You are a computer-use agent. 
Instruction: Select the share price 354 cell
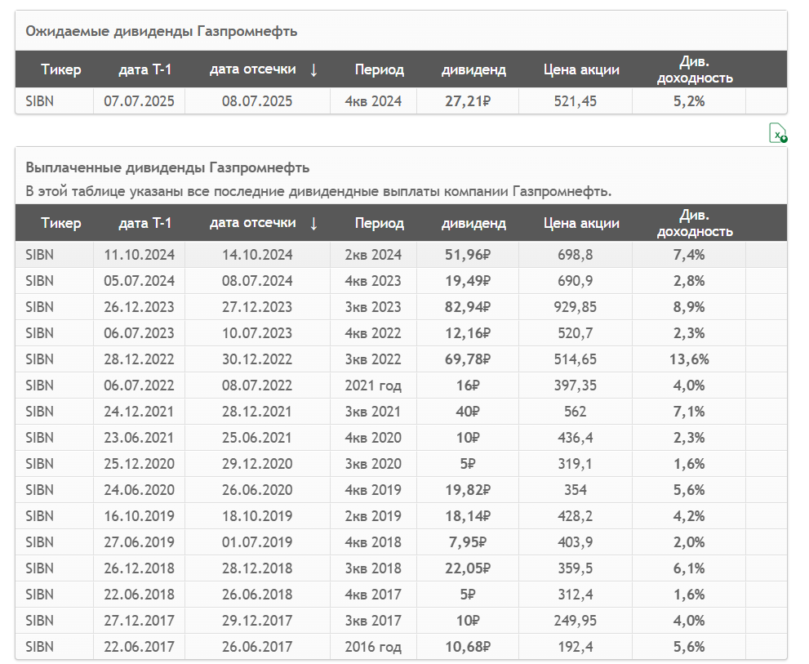pos(576,490)
